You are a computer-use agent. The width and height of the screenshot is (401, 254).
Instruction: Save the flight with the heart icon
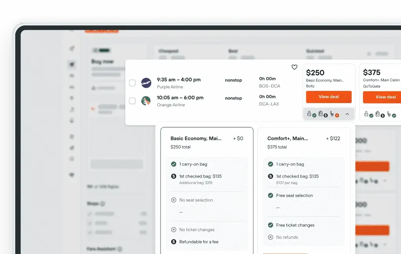click(294, 67)
